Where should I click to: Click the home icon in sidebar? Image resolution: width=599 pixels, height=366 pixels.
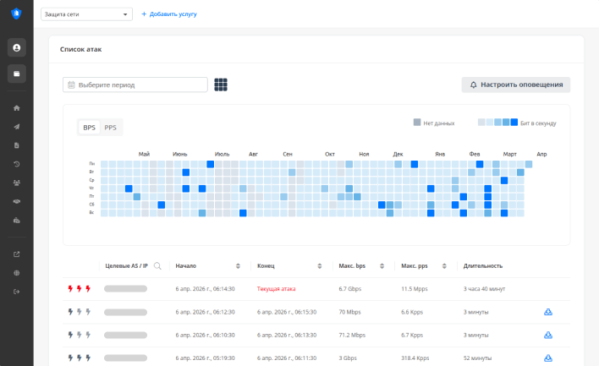[17, 108]
